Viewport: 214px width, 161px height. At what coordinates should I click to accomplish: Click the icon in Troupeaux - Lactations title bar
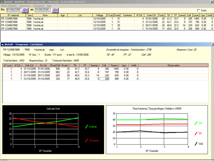(x=3, y=45)
